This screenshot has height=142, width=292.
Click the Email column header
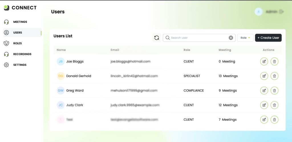point(115,50)
